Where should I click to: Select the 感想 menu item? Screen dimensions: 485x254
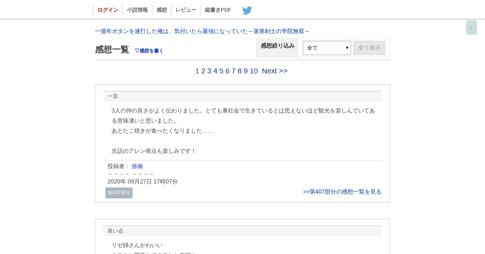162,10
